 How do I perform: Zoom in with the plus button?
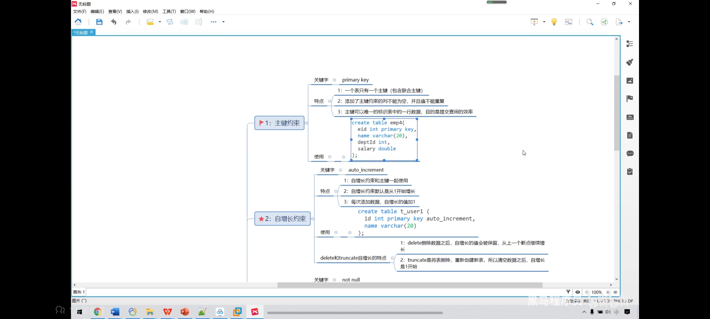[608, 292]
